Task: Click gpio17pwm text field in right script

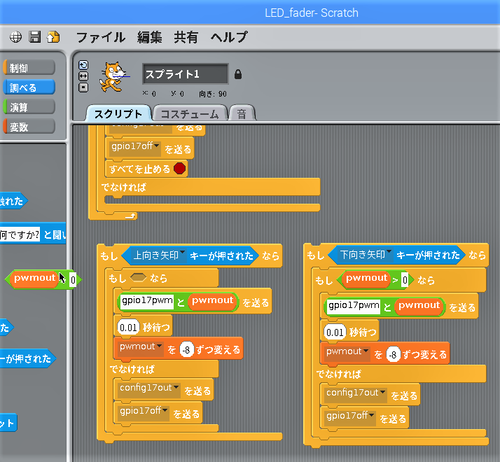Action: coord(354,306)
